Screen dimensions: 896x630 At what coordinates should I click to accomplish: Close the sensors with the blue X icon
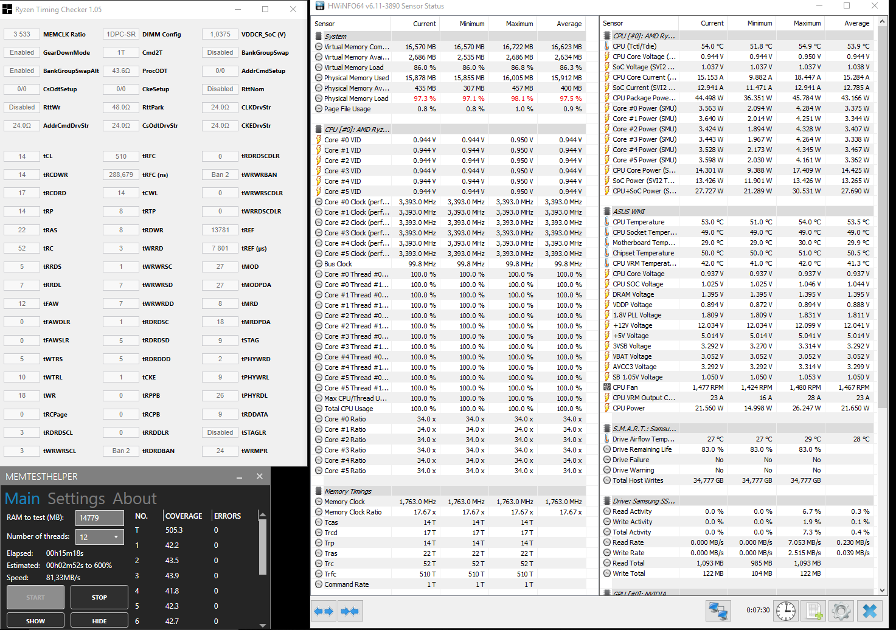click(870, 611)
